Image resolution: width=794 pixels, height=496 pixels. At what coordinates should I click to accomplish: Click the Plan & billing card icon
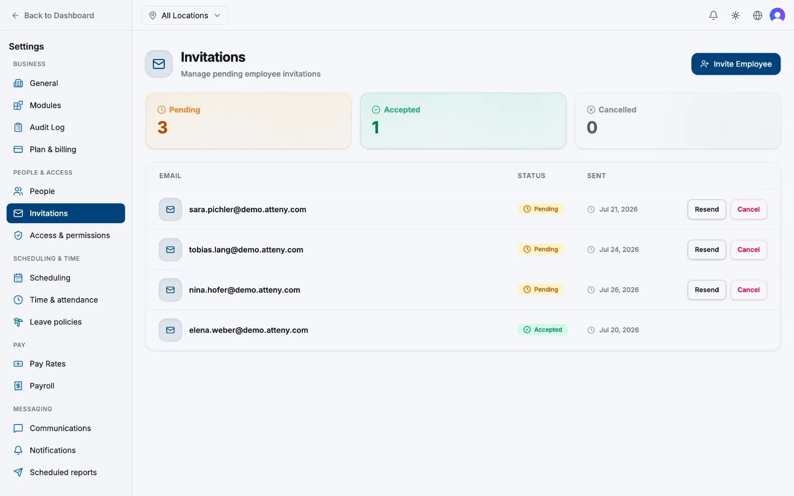click(x=18, y=149)
